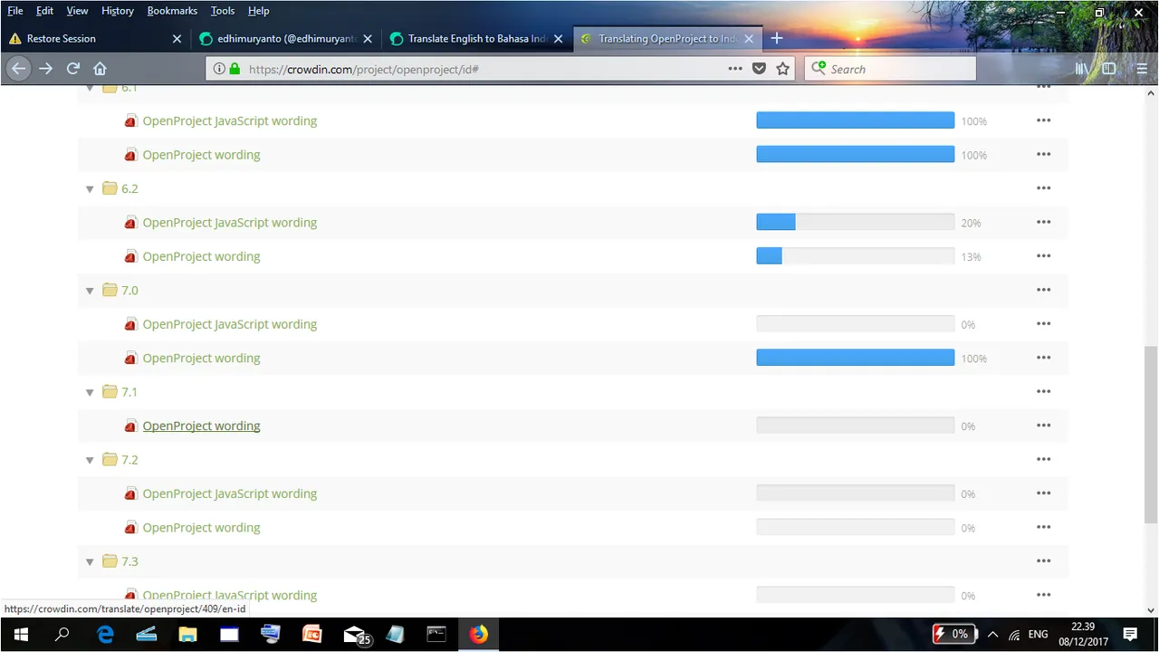1159x652 pixels.
Task: Switch to edhimuryanto profile tab
Action: [285, 39]
